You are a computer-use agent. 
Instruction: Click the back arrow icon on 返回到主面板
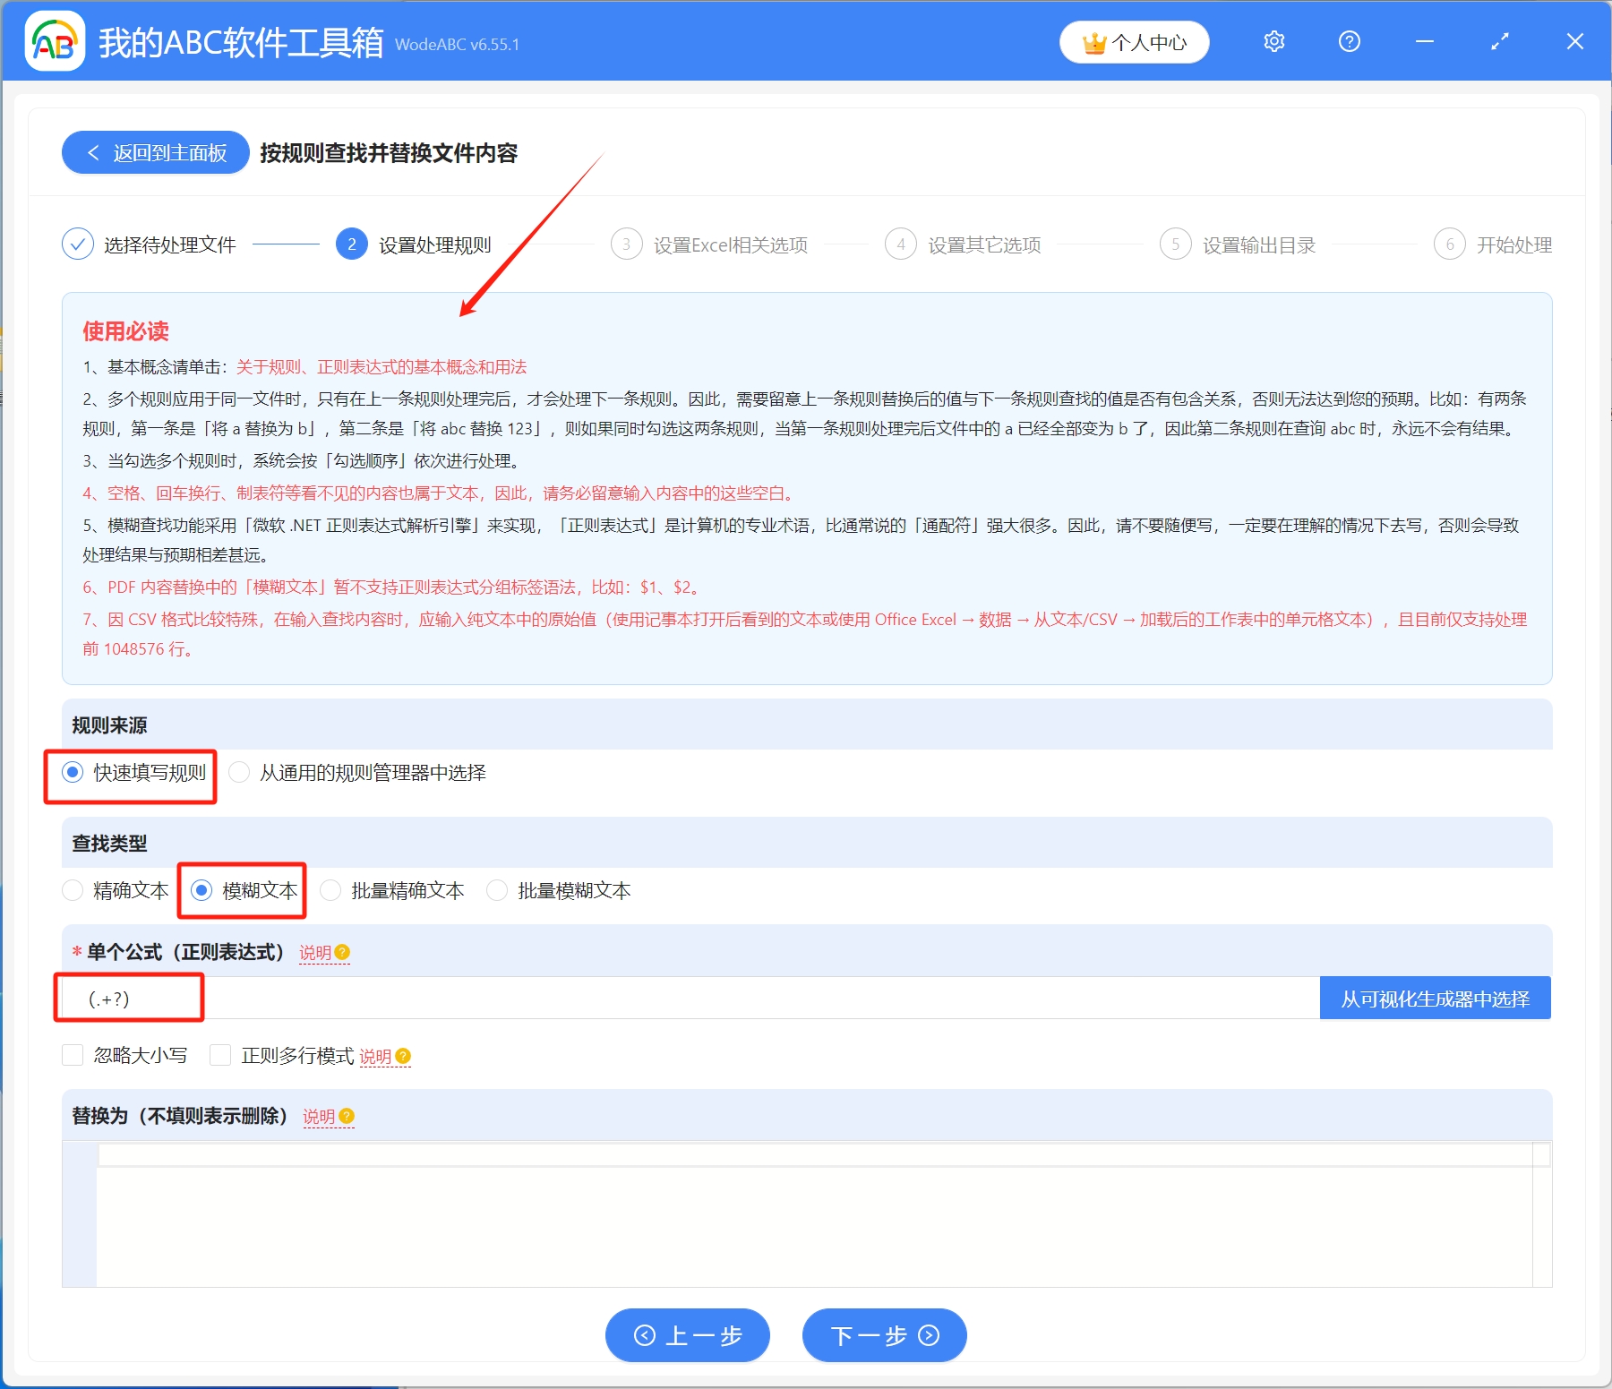95,152
